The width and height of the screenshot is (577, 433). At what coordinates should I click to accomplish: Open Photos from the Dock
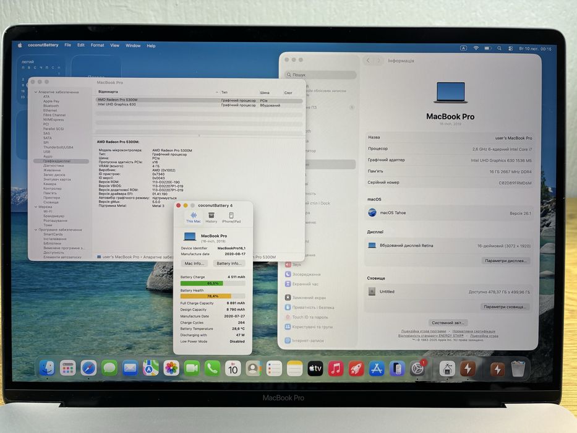point(171,368)
